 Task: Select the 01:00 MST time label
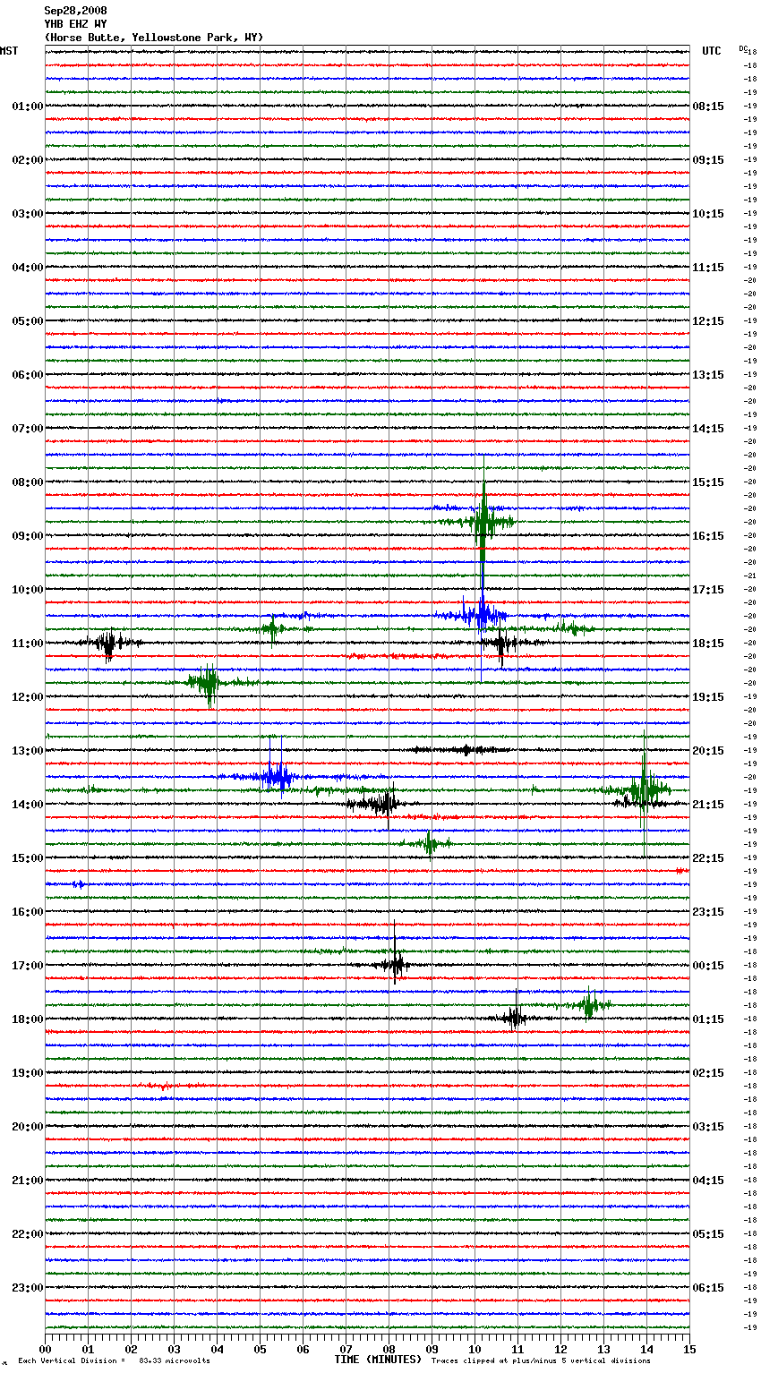click(x=27, y=107)
